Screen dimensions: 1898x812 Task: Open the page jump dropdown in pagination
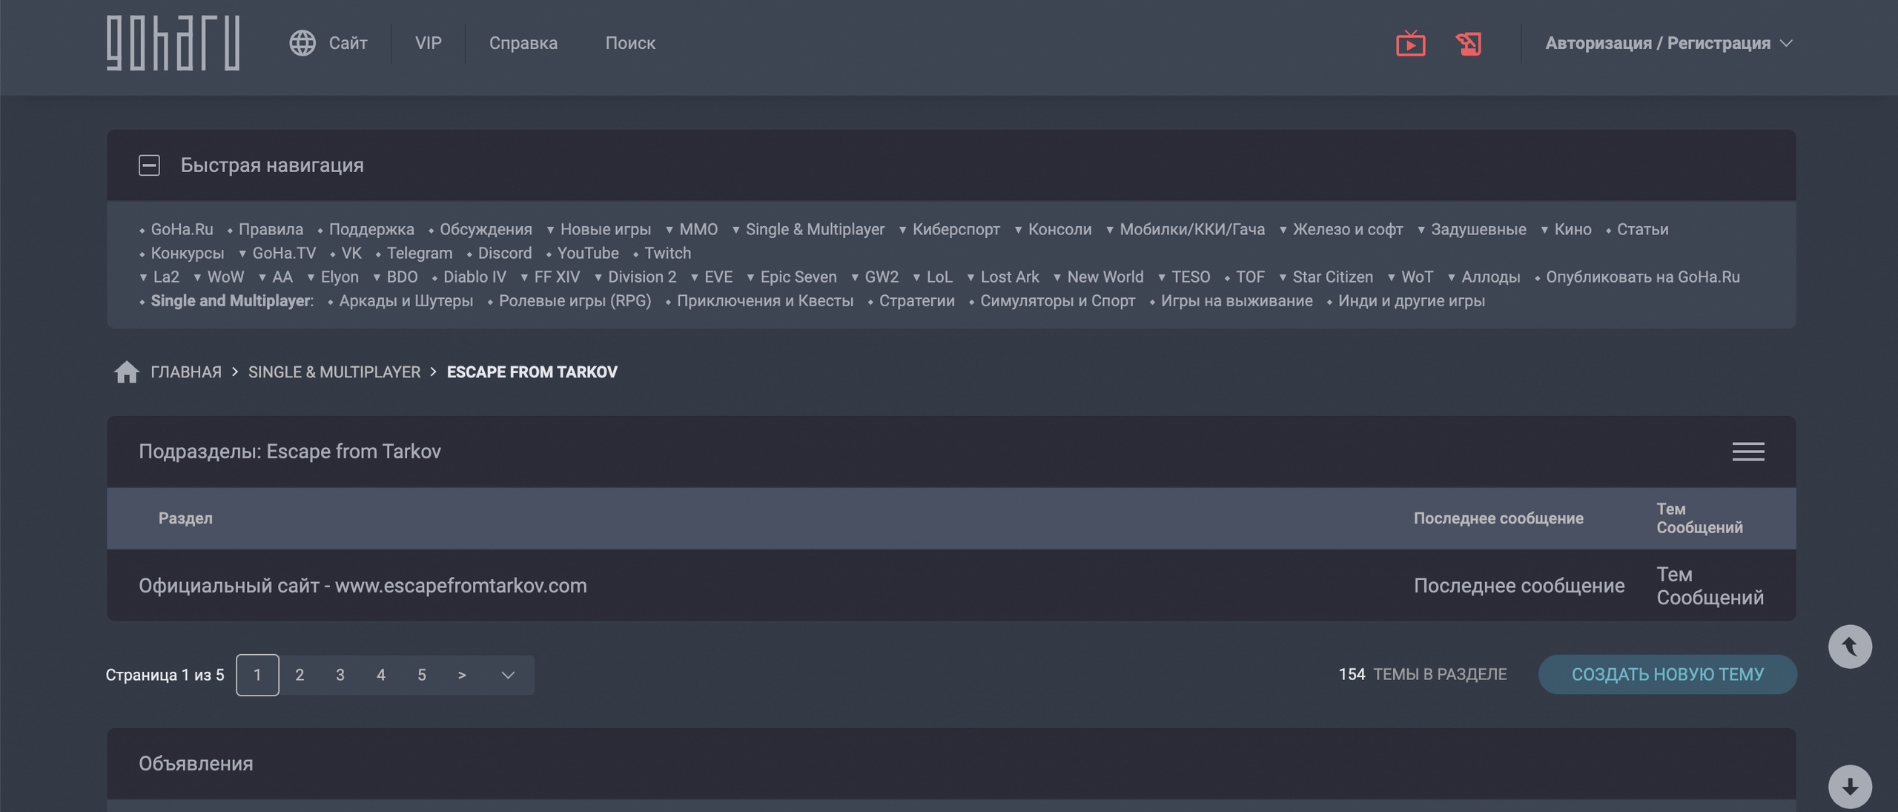[508, 675]
